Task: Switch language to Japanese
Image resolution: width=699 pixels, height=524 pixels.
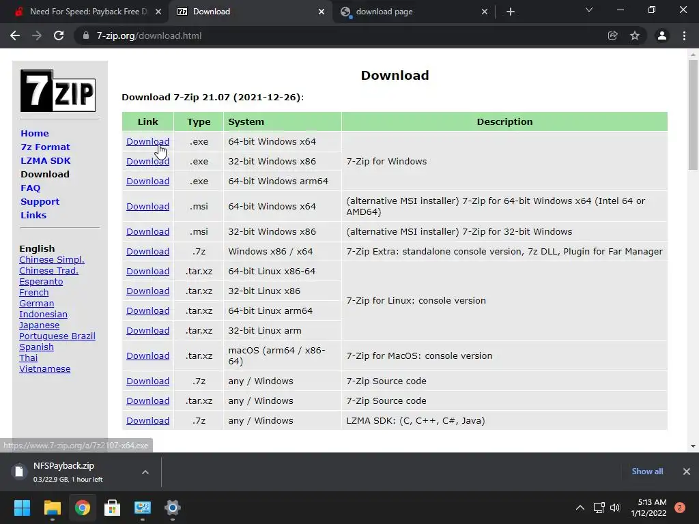Action: [39, 325]
